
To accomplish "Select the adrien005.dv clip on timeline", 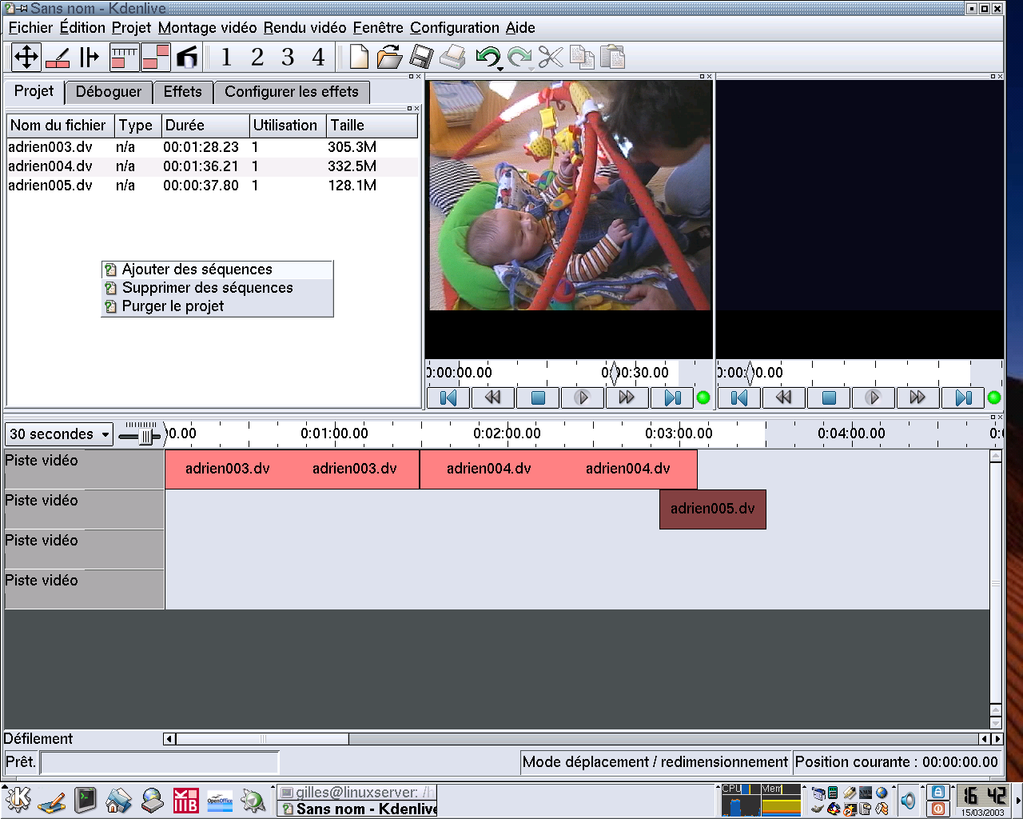I will tap(712, 509).
